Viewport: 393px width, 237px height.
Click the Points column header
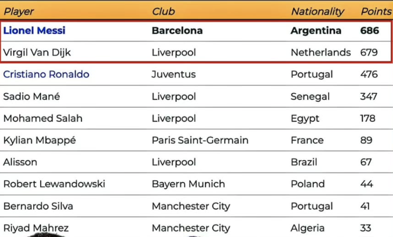pyautogui.click(x=376, y=11)
